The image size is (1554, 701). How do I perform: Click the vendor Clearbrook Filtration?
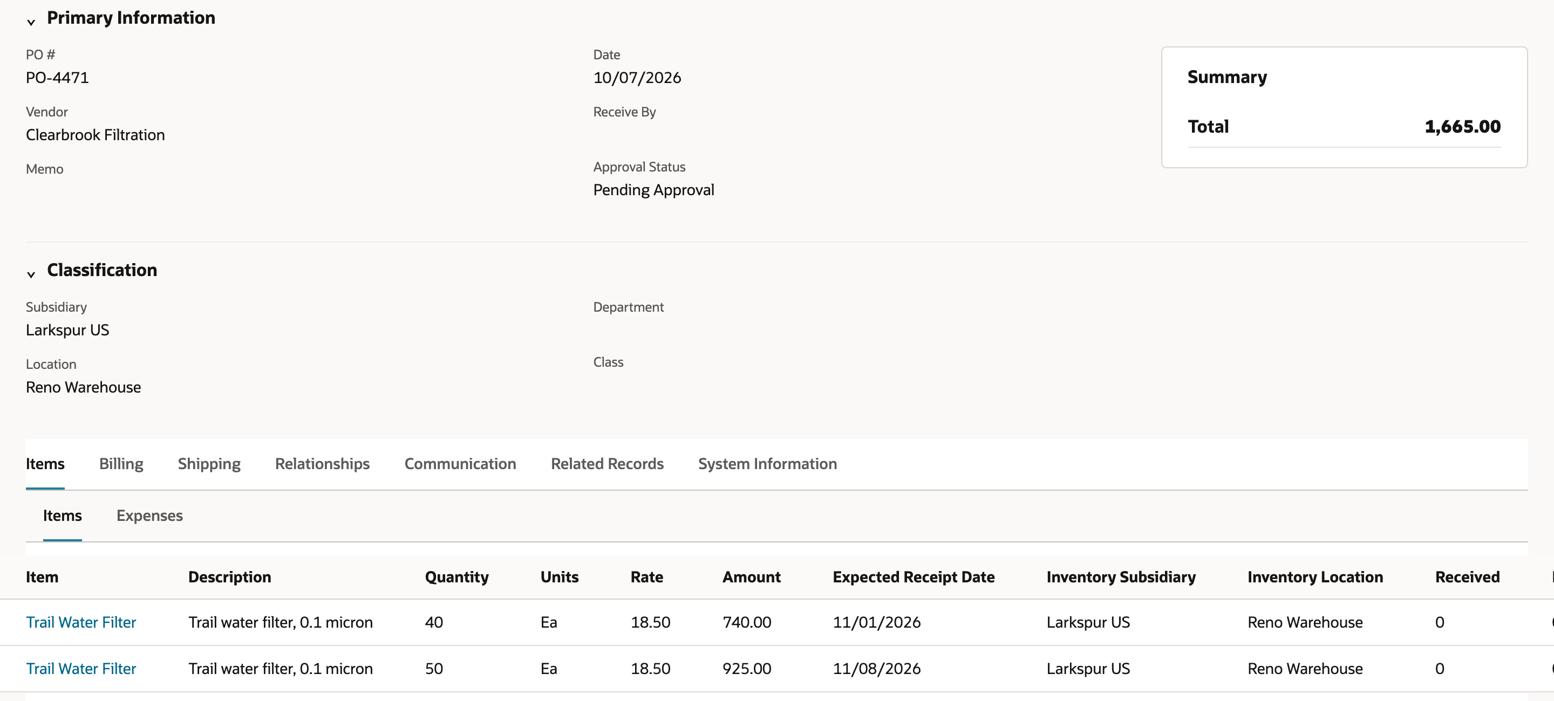click(x=96, y=135)
